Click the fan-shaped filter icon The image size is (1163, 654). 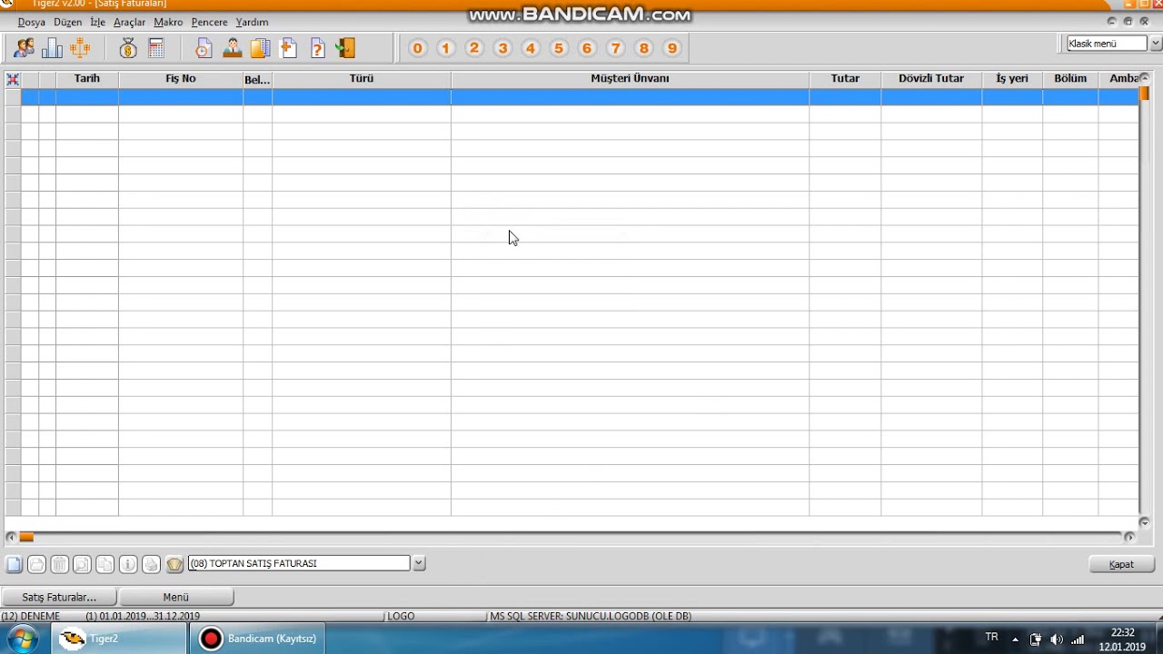(174, 564)
